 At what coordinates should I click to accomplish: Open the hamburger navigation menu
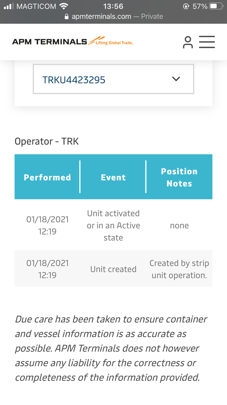coord(207,42)
